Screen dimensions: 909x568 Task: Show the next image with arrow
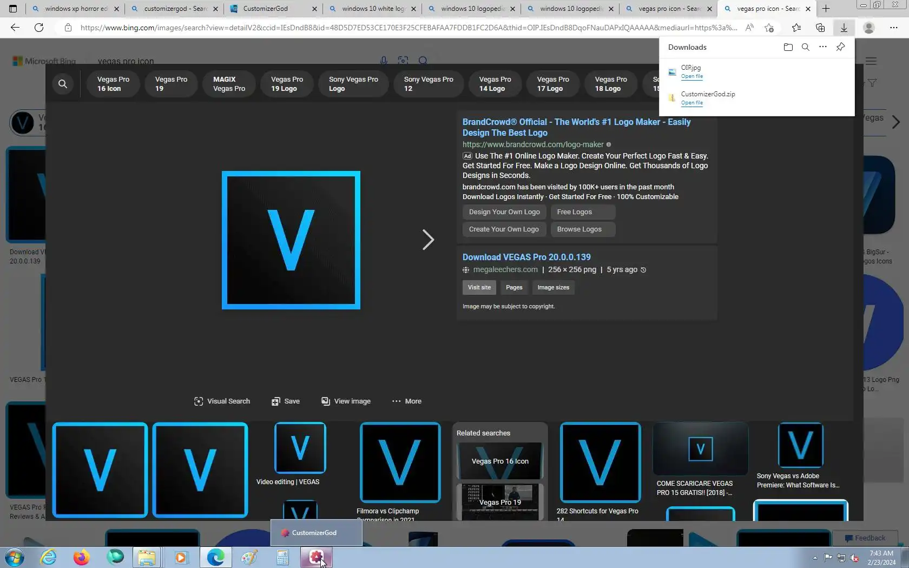(x=428, y=240)
